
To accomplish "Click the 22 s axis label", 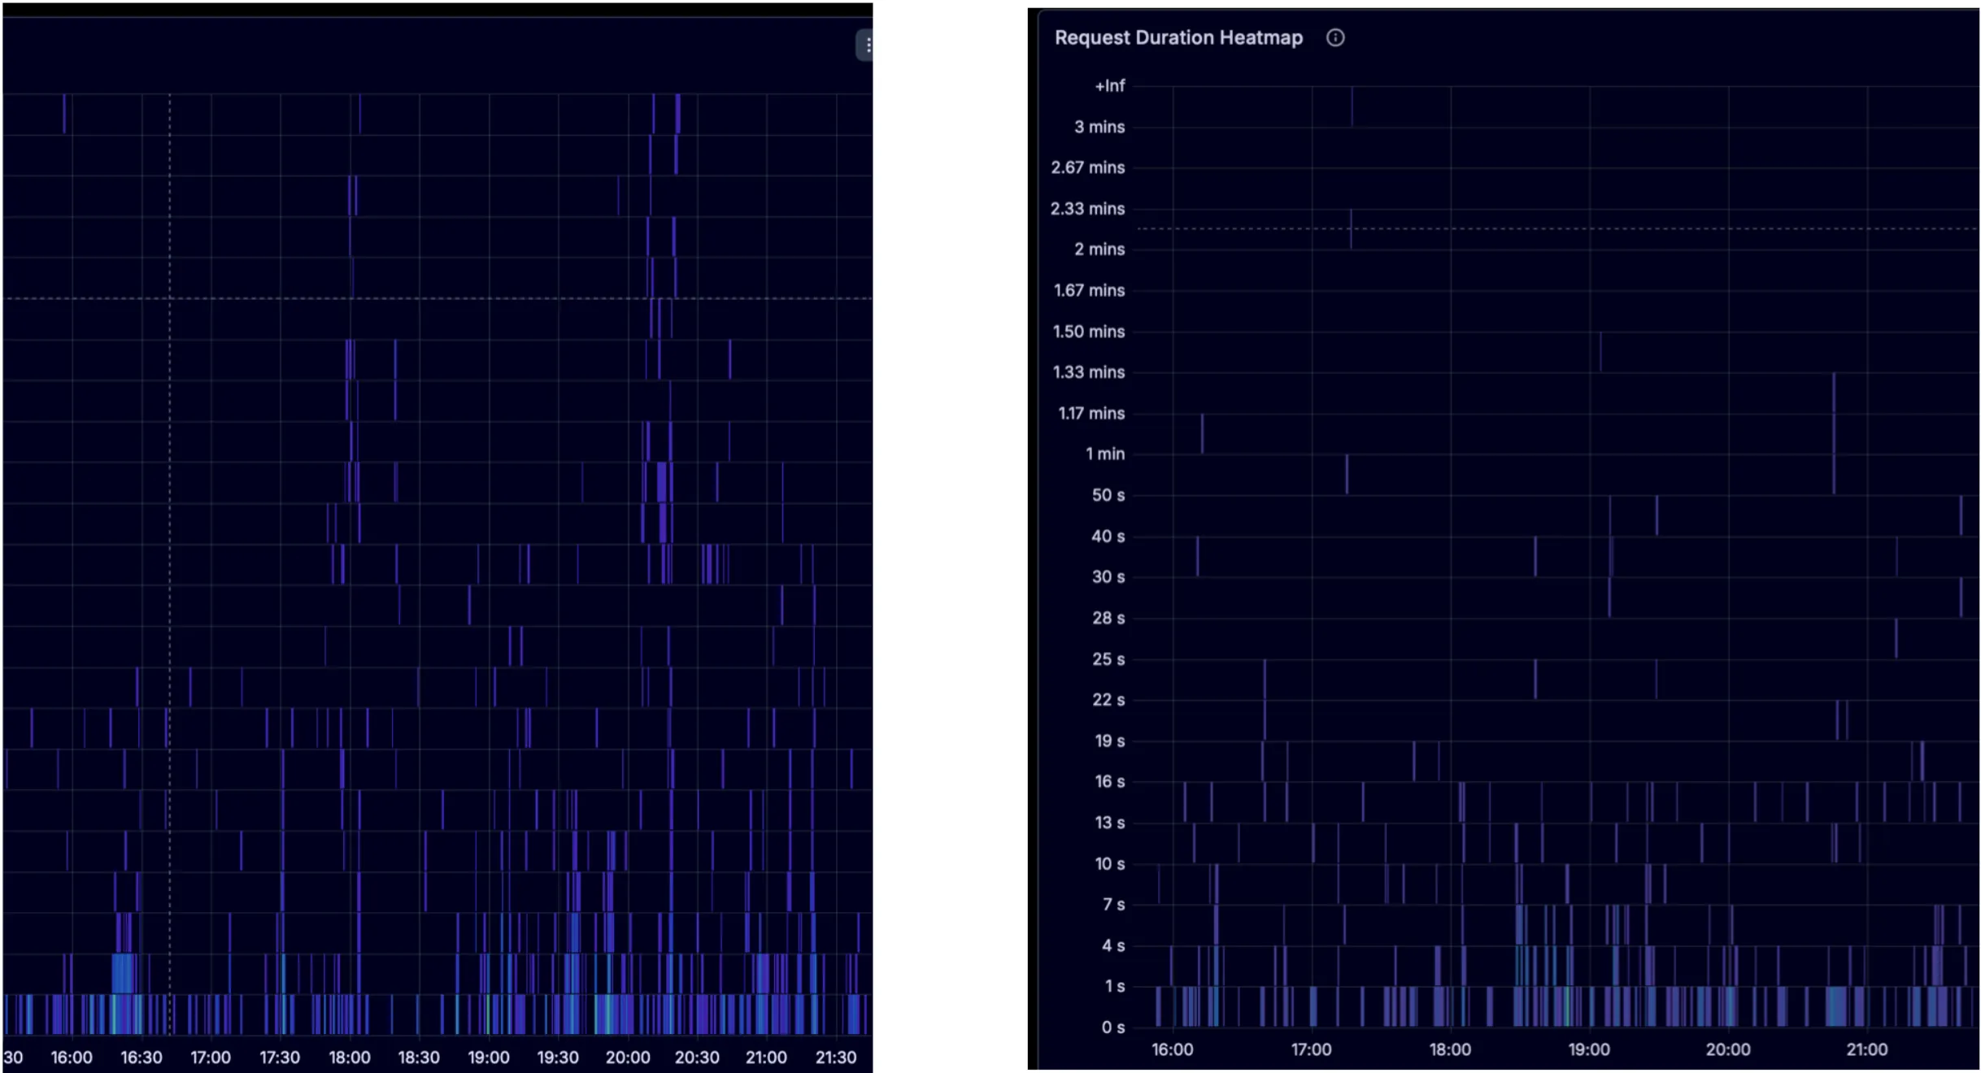I will click(x=1108, y=700).
